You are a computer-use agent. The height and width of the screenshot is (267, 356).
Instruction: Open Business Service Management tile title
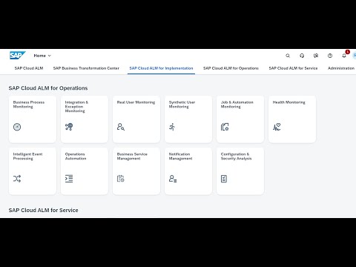(x=132, y=156)
